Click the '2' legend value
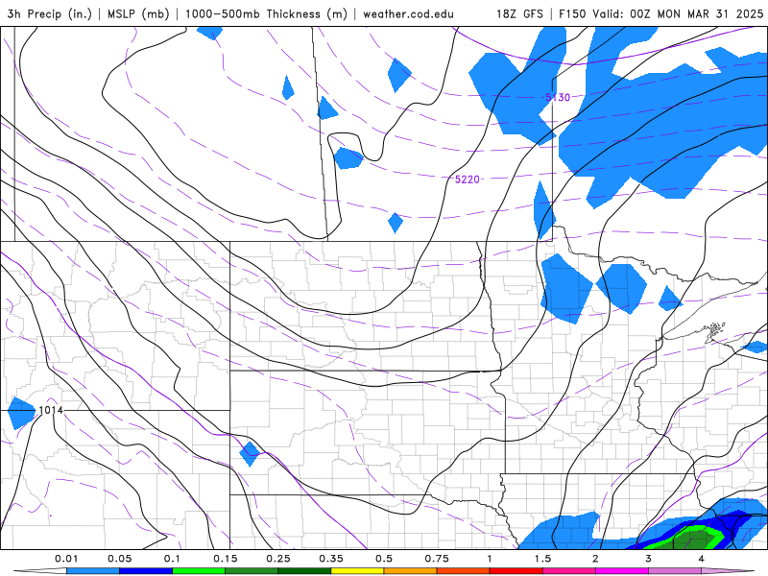This screenshot has width=768, height=576. point(595,559)
